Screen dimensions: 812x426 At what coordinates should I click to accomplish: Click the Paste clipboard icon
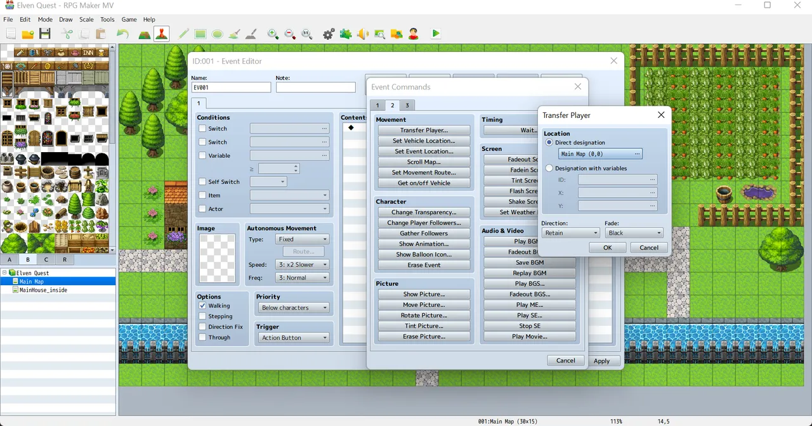click(100, 34)
